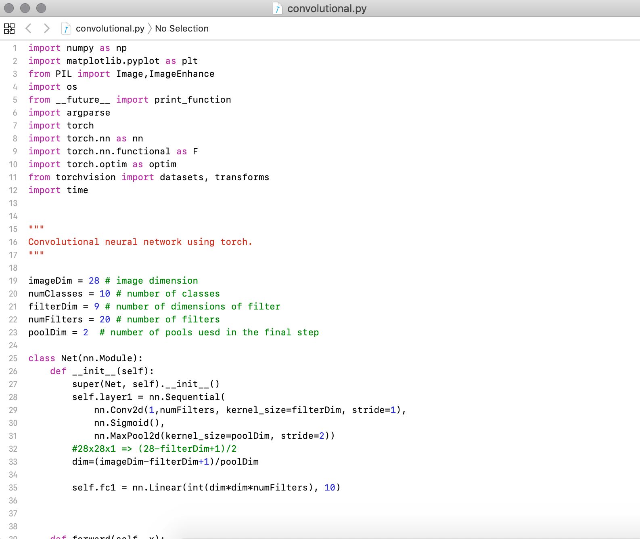Click comment '#28x28x1 => (28-filterDim+1)/2'
Viewport: 640px width, 539px height.
pyautogui.click(x=155, y=449)
